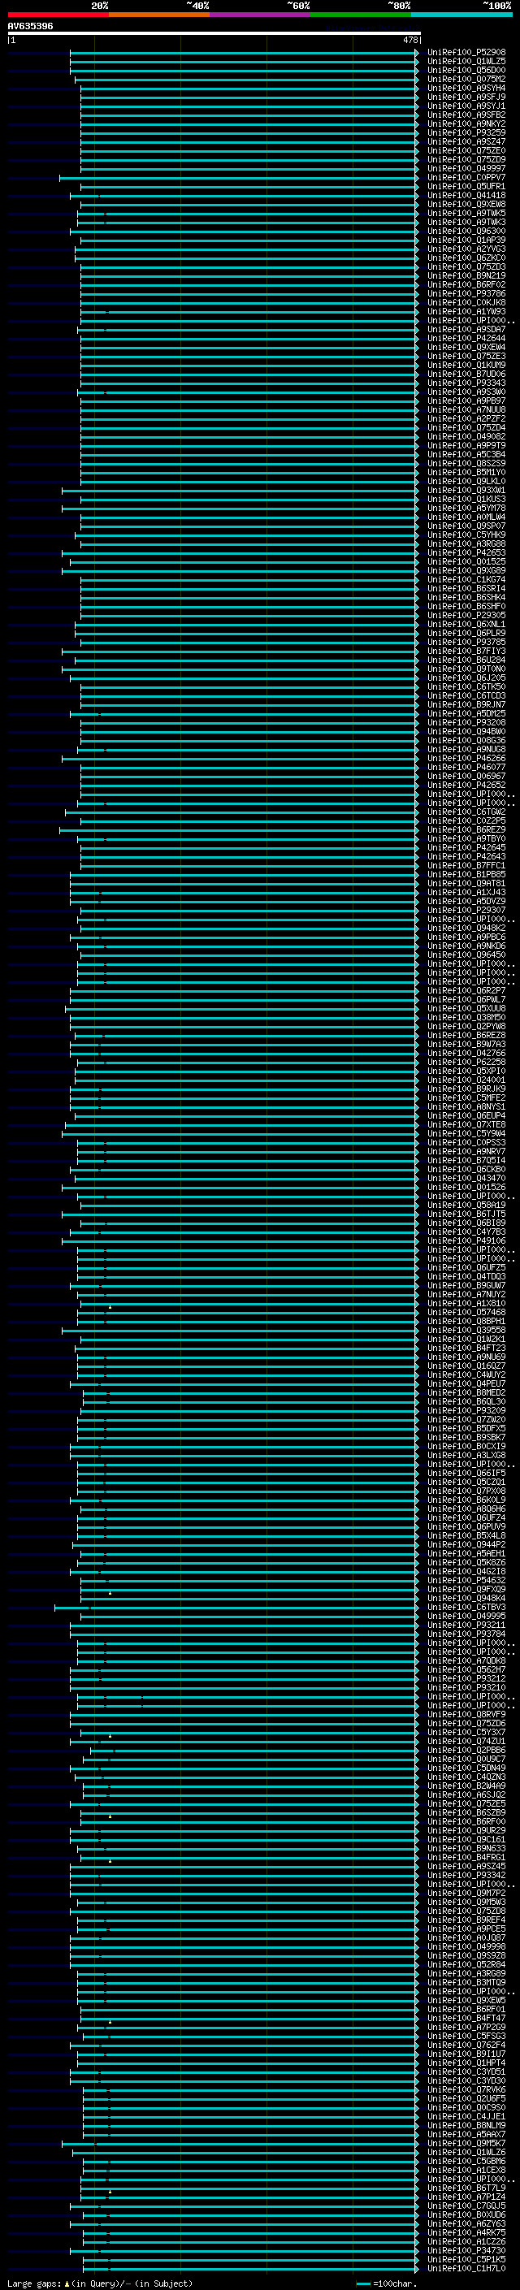This screenshot has height=2290, width=520.
Task: Click the orange ~40% identity legend segment
Action: point(159,15)
